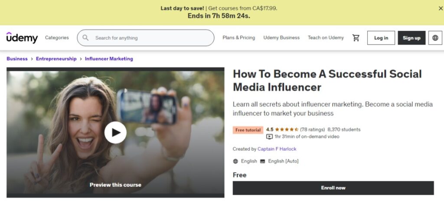Navigate to Entrepreneurship breadcrumb
Screen dimensions: 444x204
[56, 59]
